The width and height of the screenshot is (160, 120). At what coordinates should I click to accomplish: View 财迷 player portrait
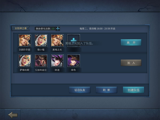tap(57, 61)
